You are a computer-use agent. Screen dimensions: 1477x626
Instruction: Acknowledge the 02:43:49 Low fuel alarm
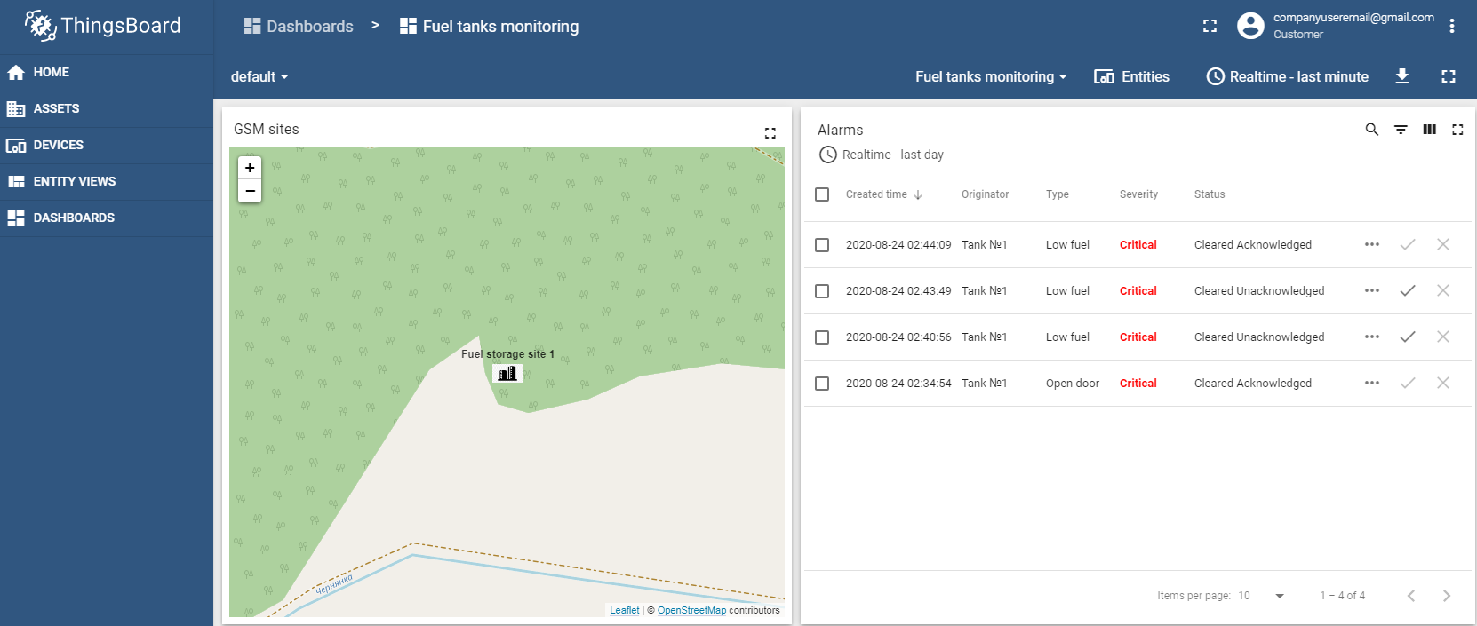point(1408,291)
